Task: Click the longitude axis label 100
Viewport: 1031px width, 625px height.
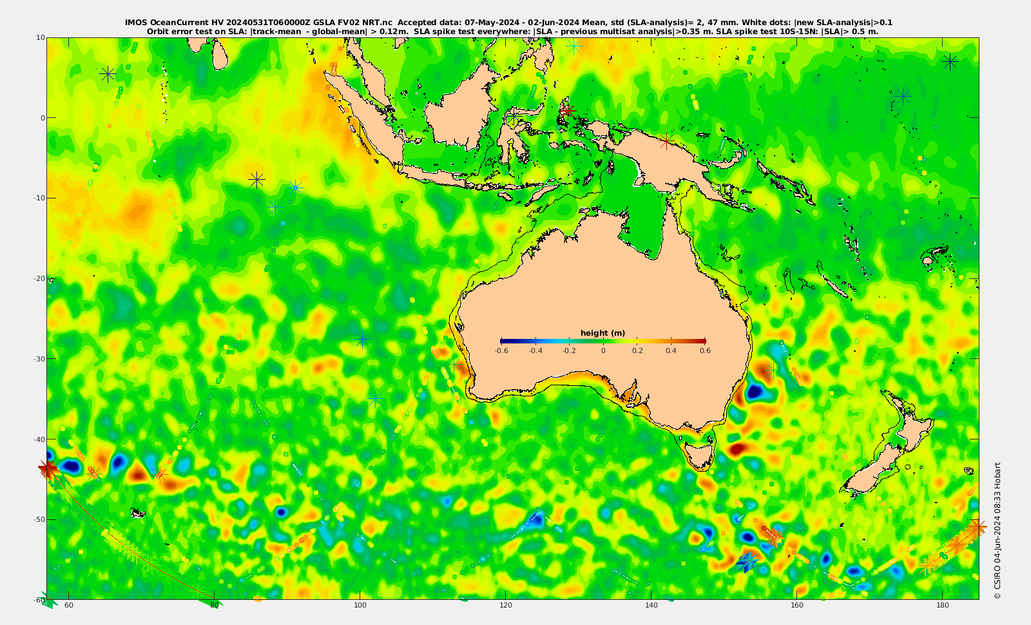Action: (x=360, y=606)
